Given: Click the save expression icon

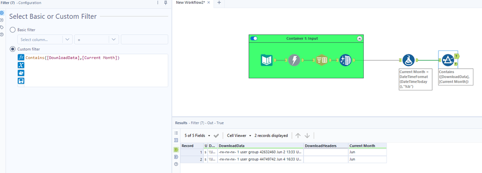Looking at the screenshot, I should [21, 81].
